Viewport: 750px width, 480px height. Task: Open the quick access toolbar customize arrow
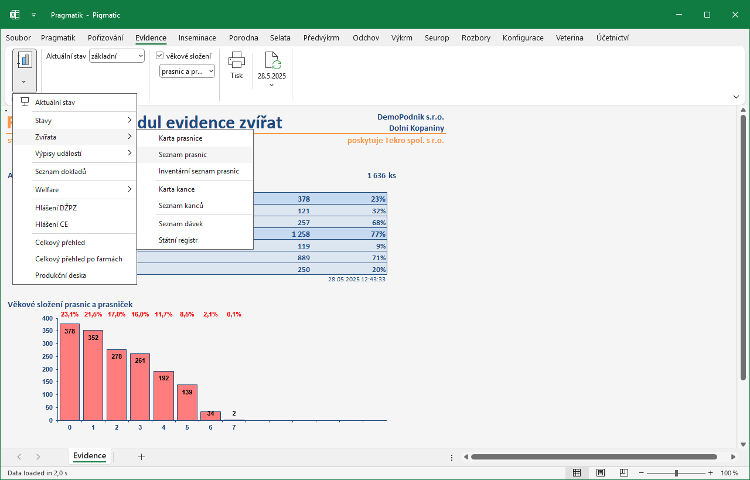coord(34,15)
